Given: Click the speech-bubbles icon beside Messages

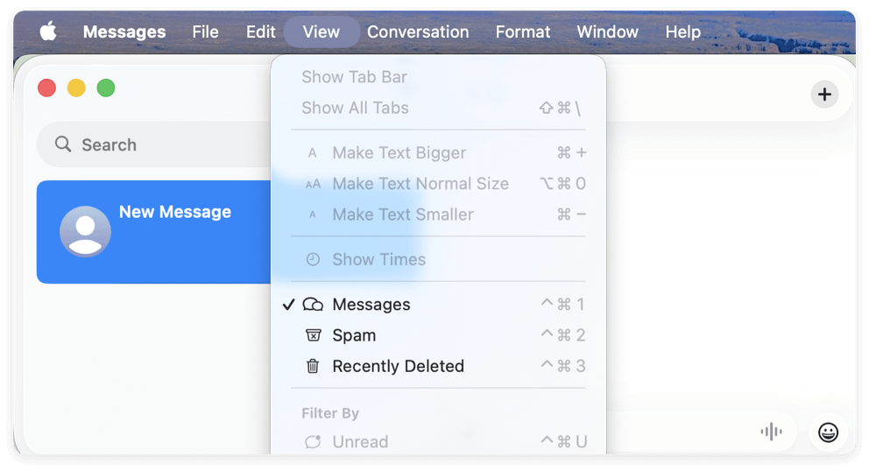Looking at the screenshot, I should [x=313, y=304].
